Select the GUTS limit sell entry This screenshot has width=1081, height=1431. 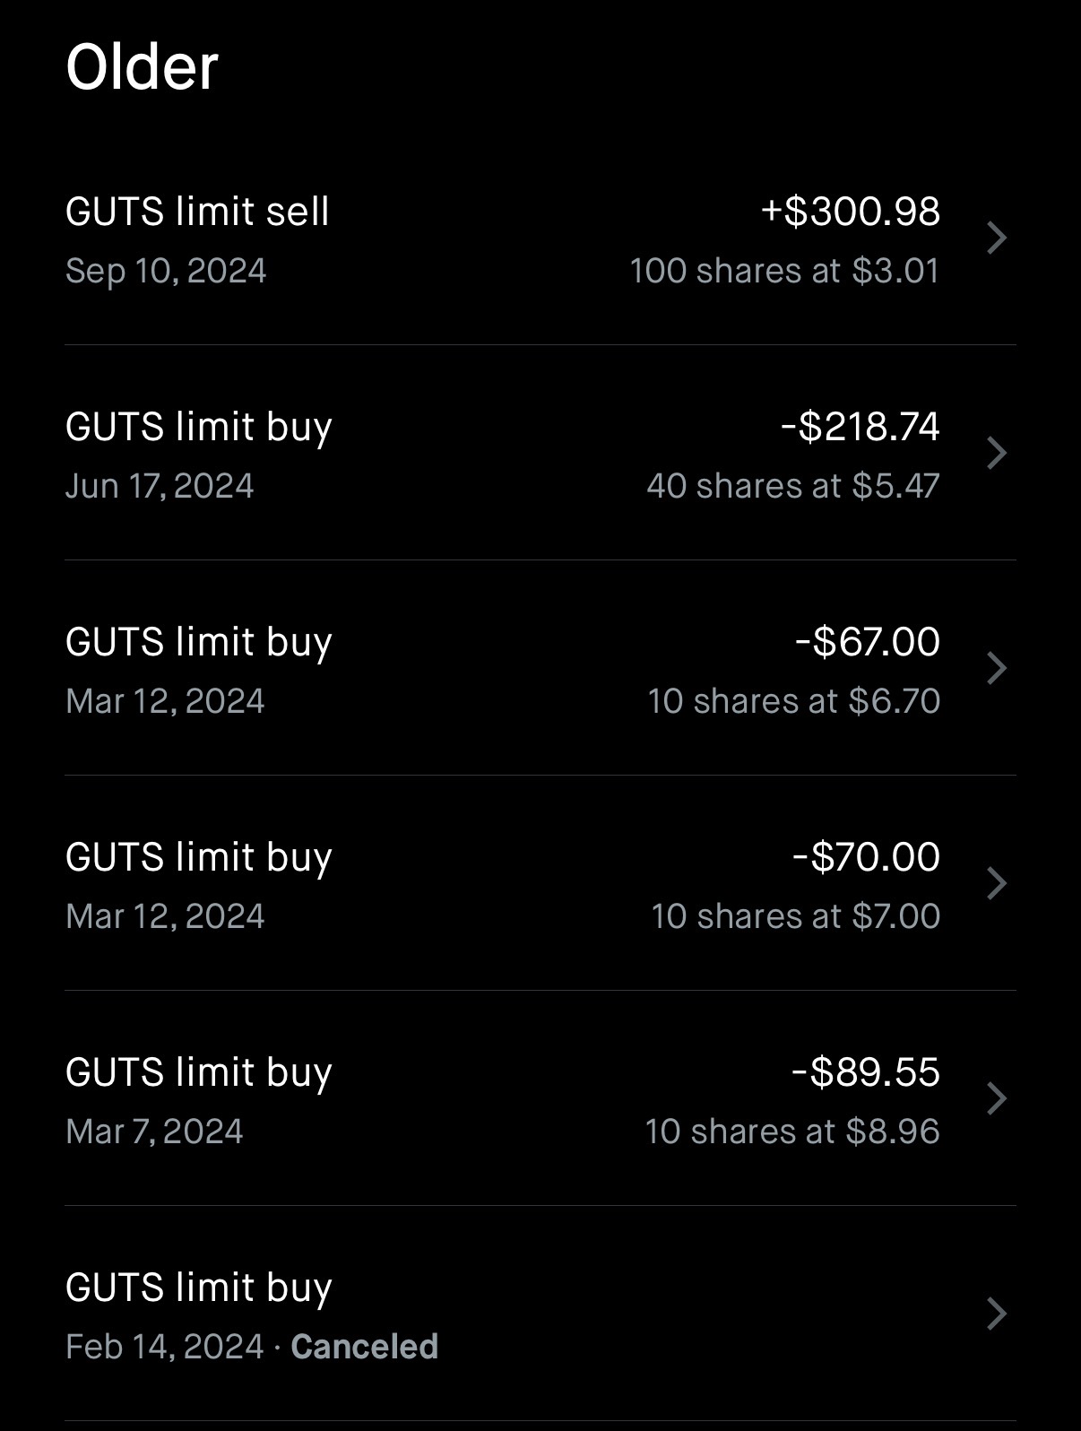click(197, 212)
